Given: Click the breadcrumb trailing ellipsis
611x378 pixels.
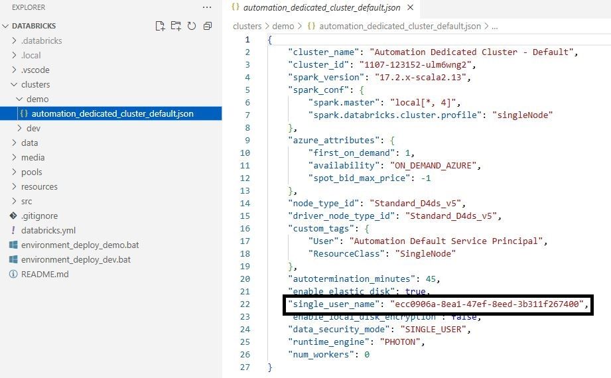Looking at the screenshot, I should pyautogui.click(x=494, y=27).
